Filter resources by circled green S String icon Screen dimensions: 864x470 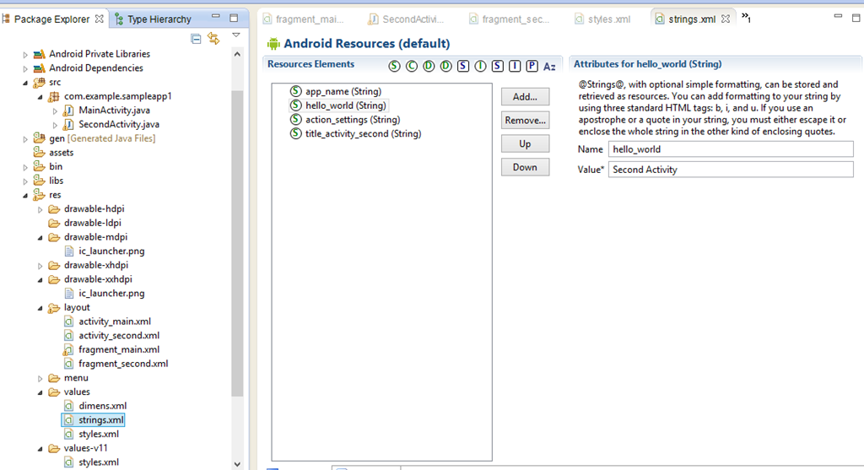pos(394,66)
